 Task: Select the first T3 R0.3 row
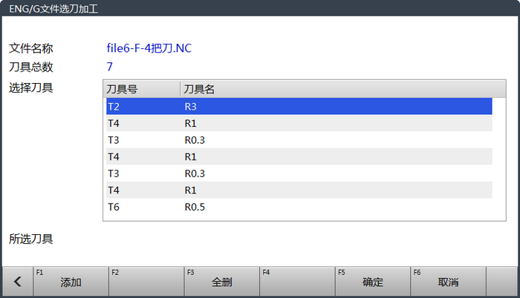tap(299, 140)
